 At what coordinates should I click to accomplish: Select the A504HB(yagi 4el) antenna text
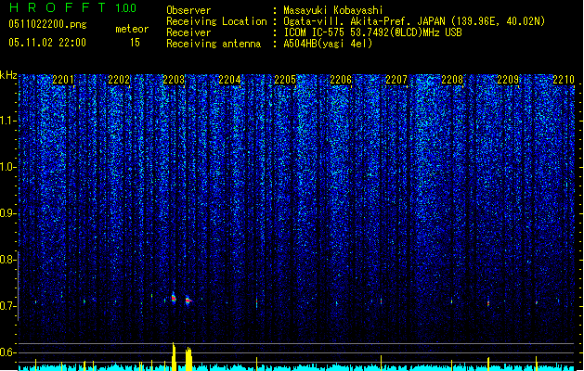click(x=328, y=44)
